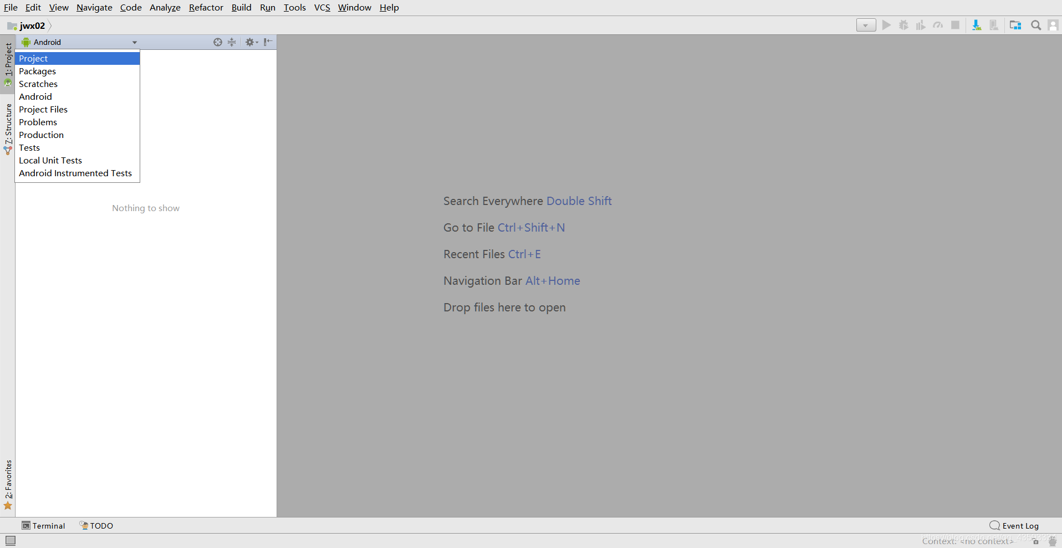Click the Double Shift shortcut text

[579, 201]
